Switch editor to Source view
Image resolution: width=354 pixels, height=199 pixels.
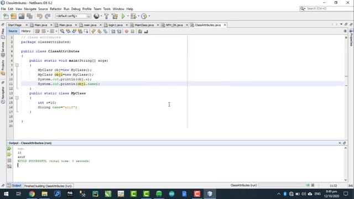(13, 31)
